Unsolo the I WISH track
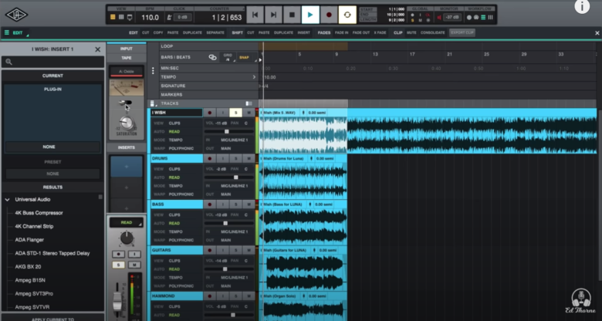 (x=235, y=113)
